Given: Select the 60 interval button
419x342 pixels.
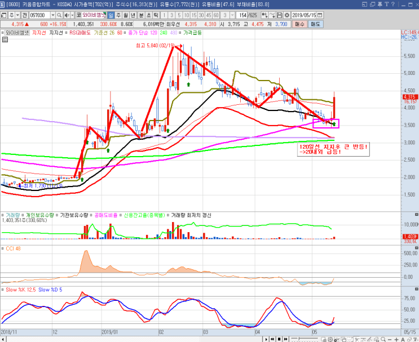Looking at the screenshot, I should click(216, 15).
